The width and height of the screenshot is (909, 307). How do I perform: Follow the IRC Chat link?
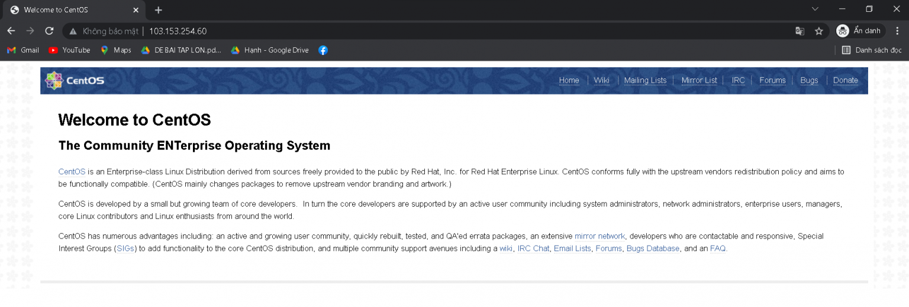pos(533,249)
